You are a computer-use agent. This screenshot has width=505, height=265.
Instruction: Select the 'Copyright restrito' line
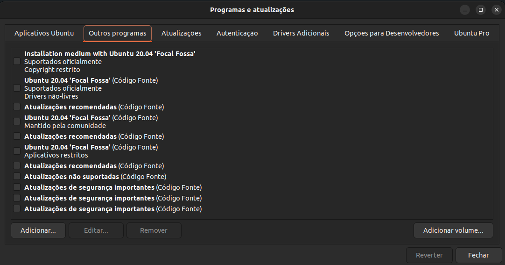pos(52,70)
